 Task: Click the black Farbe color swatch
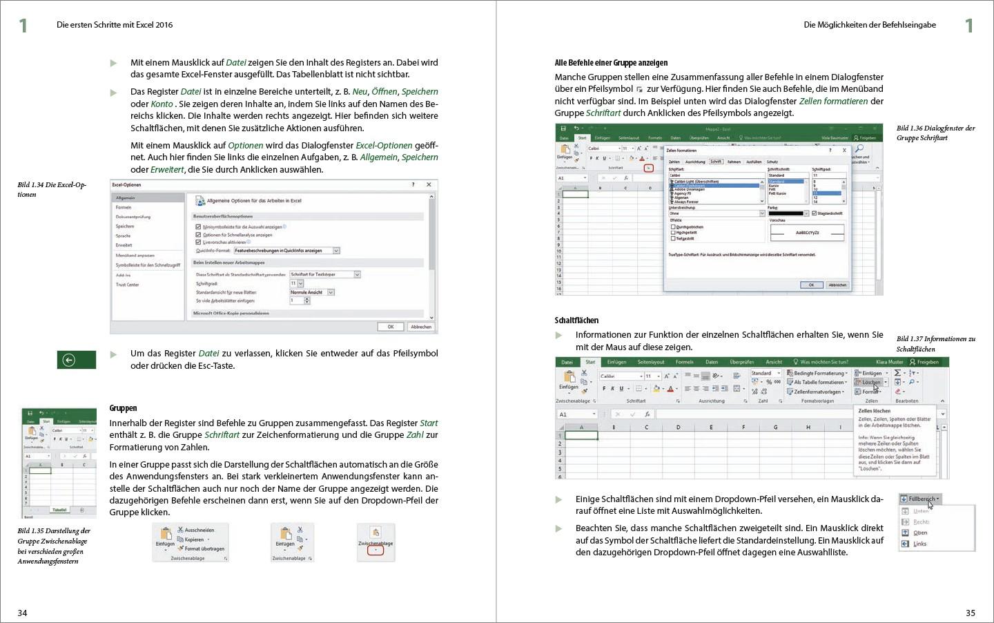tap(787, 213)
